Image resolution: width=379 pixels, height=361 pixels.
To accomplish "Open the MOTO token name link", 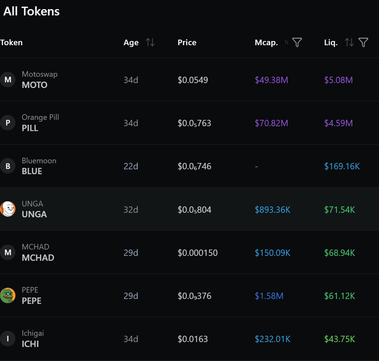I will click(35, 85).
